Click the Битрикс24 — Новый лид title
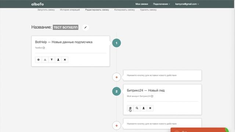The width and height of the screenshot is (235, 132). (146, 91)
